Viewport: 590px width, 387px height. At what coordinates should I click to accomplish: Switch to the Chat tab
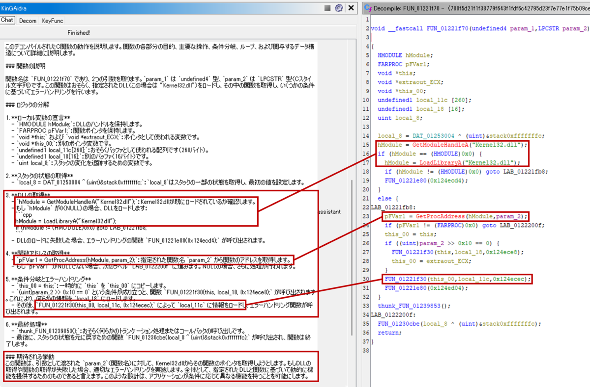pos(7,20)
